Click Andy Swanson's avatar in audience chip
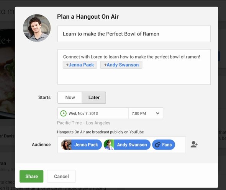Viewport: 226px width, 190px height. 109,145
